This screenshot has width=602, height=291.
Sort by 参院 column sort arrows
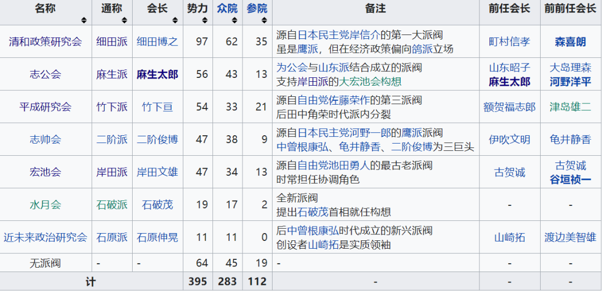[x=265, y=21]
